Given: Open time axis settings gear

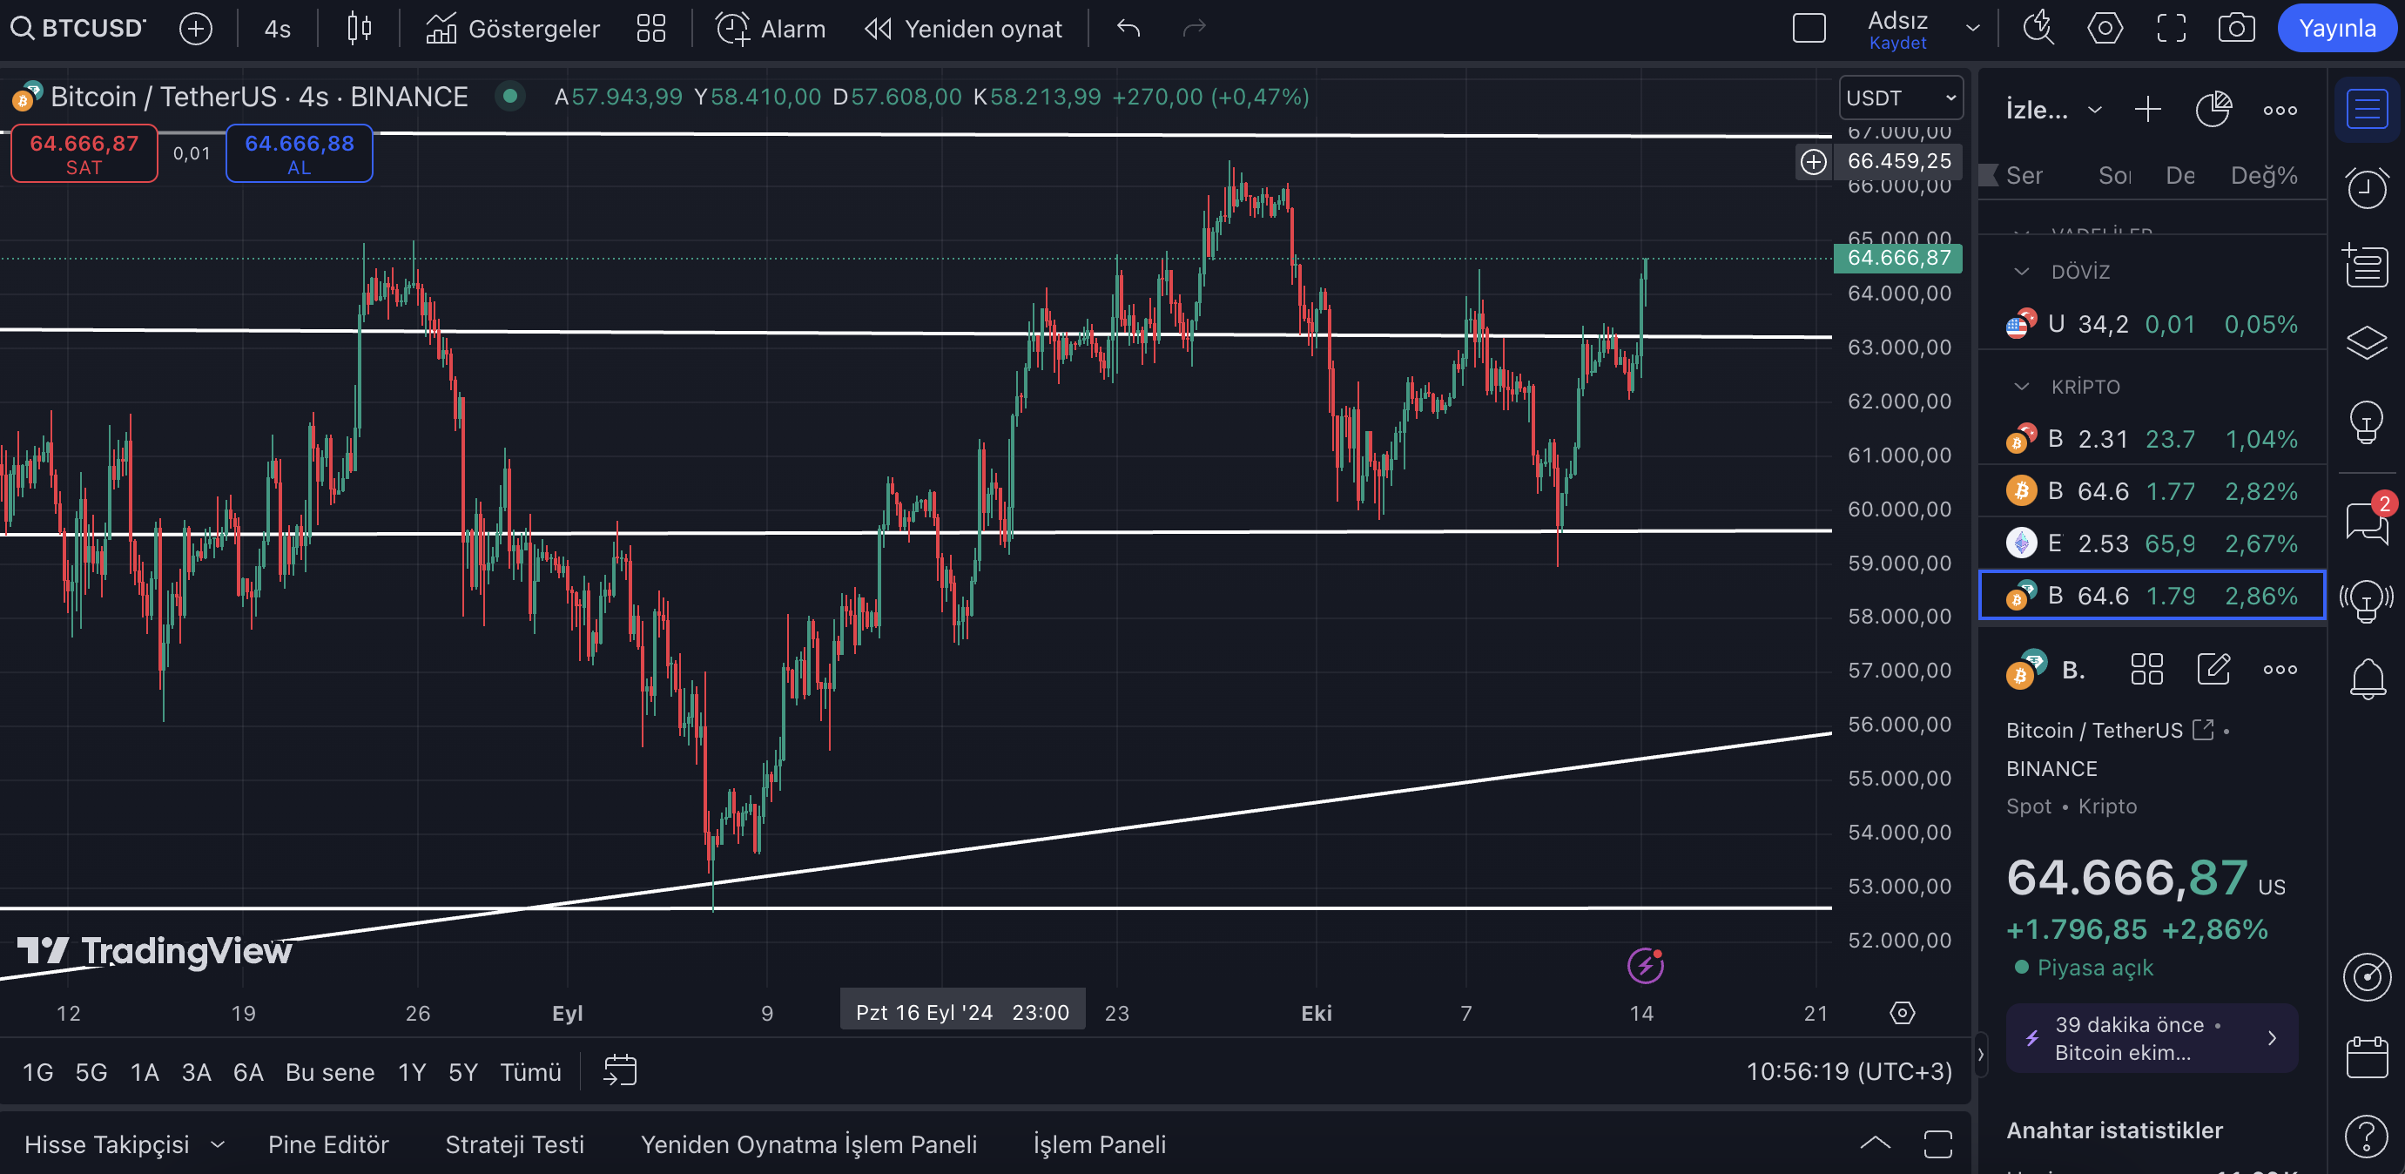Looking at the screenshot, I should (1902, 1012).
